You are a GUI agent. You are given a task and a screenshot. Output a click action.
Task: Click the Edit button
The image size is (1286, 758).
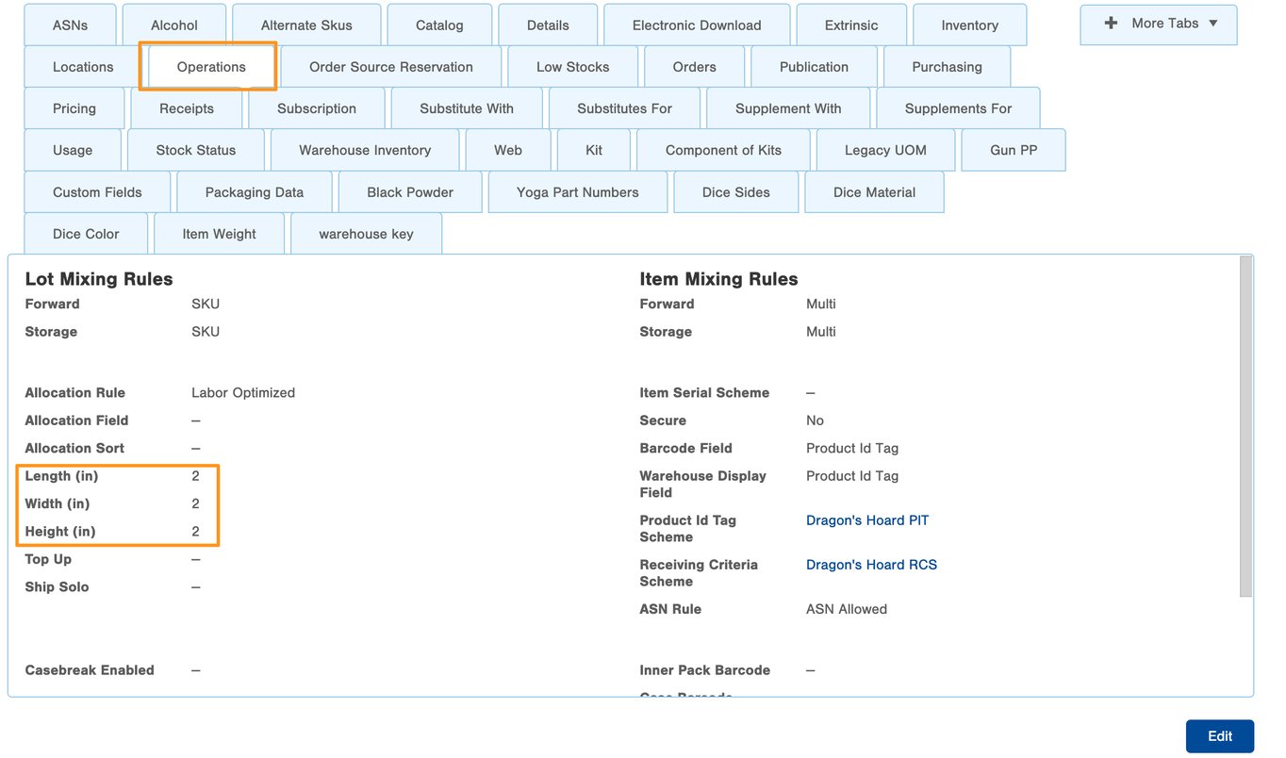pos(1219,736)
